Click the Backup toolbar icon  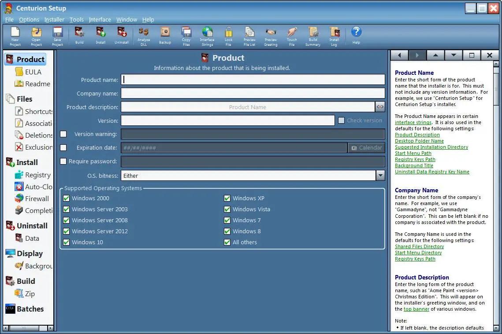tap(165, 35)
